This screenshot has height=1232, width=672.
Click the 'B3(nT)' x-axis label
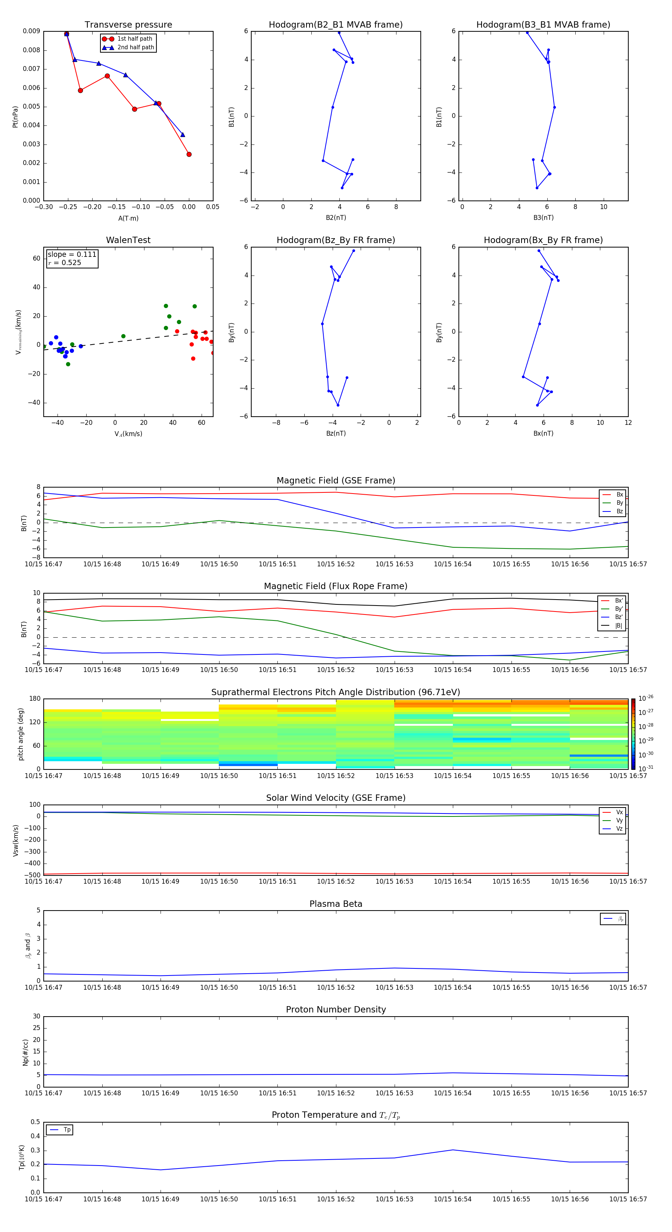(x=543, y=218)
